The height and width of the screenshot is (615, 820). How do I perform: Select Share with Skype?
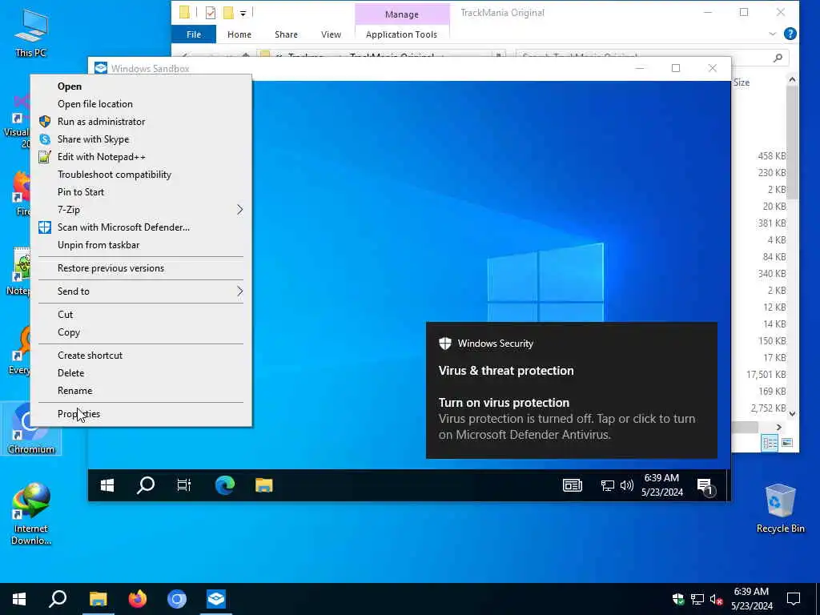coord(141,139)
